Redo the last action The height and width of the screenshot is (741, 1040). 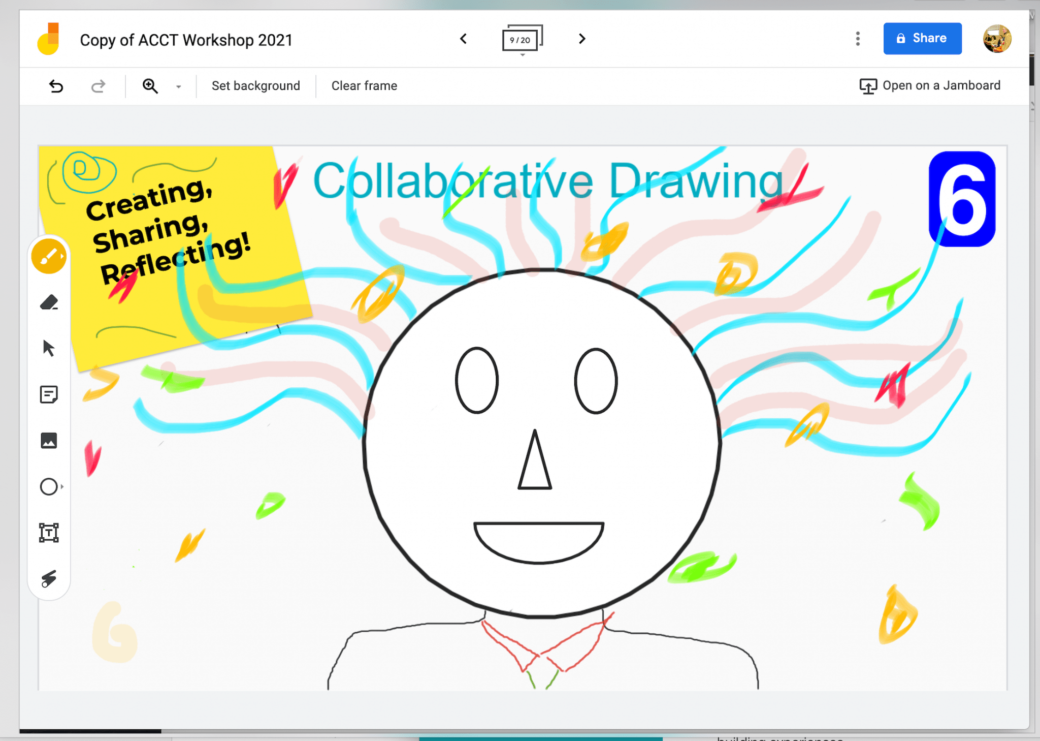click(x=98, y=86)
